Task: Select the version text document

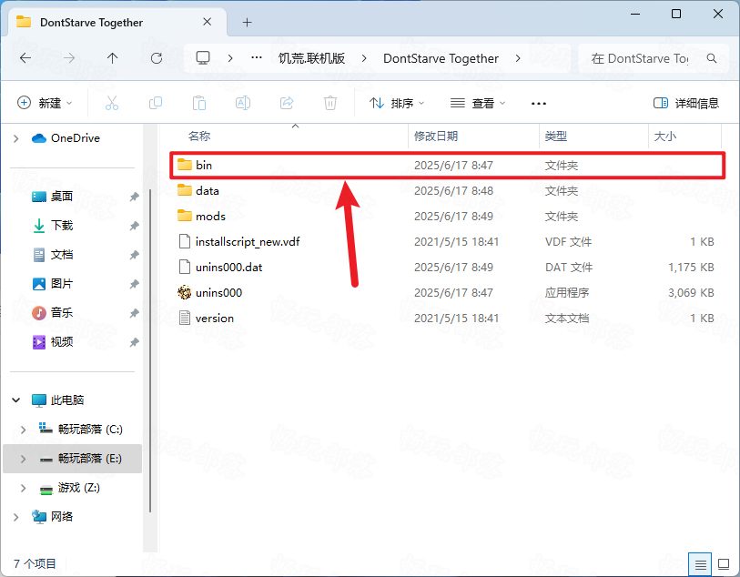Action: (x=447, y=318)
